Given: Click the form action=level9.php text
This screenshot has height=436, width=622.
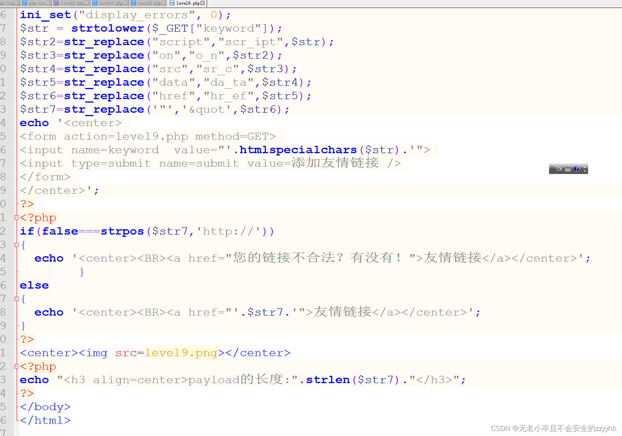Looking at the screenshot, I should pyautogui.click(x=126, y=137).
